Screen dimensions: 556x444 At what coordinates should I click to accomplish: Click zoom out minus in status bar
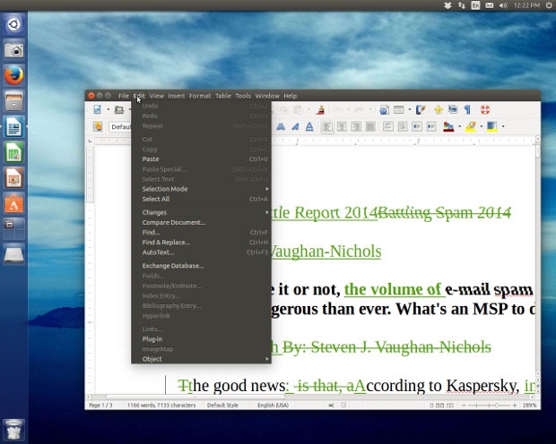[464, 405]
